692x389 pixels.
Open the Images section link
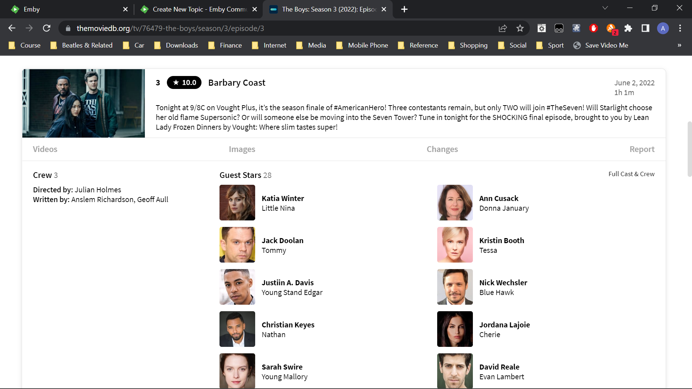242,149
